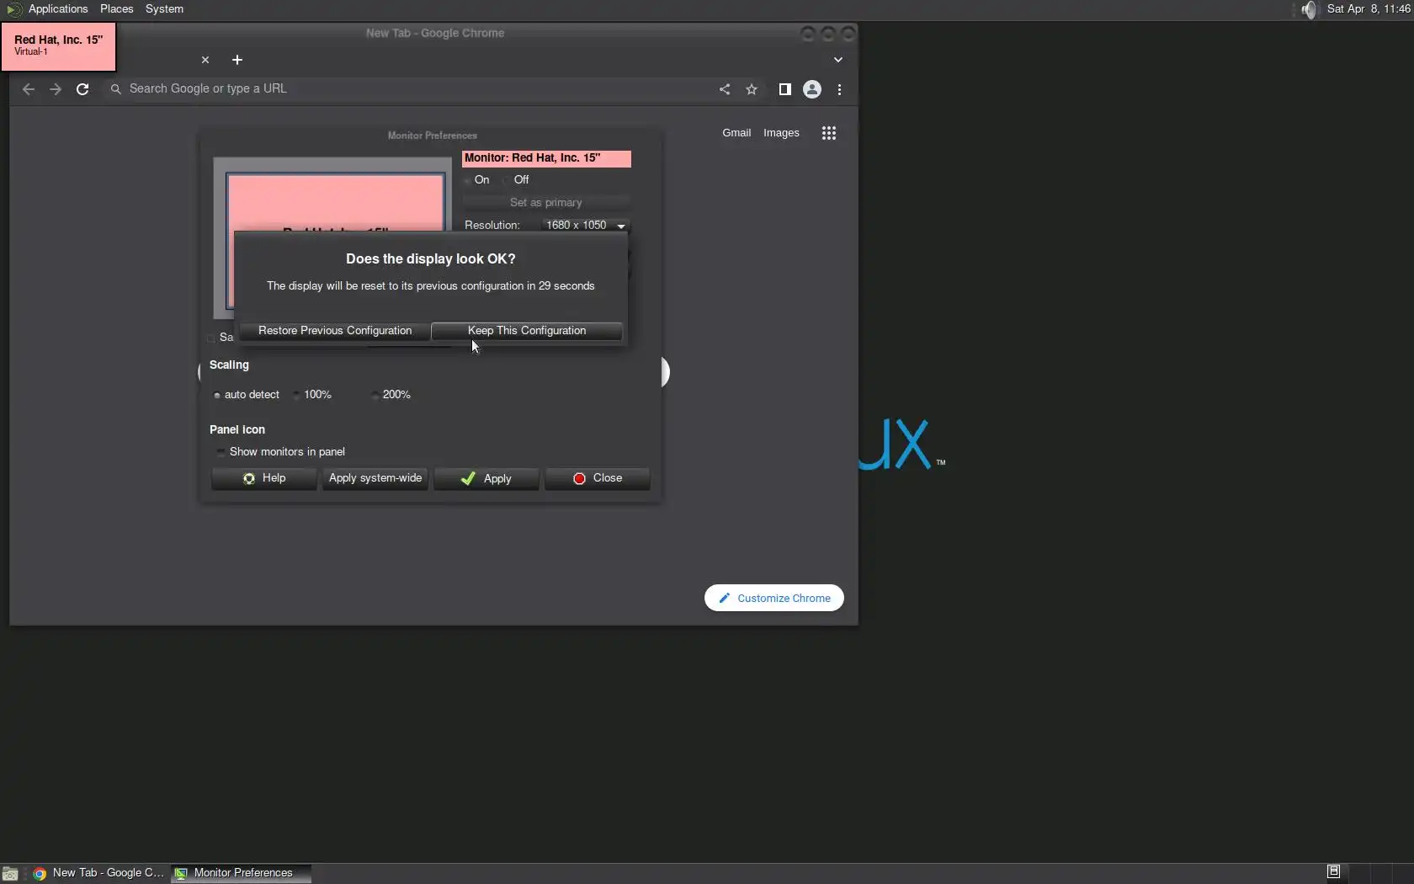The width and height of the screenshot is (1414, 884).
Task: Open Chrome's side panel
Action: (x=784, y=89)
